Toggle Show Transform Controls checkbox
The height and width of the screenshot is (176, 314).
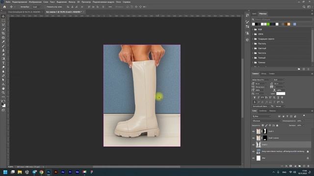(46, 7)
